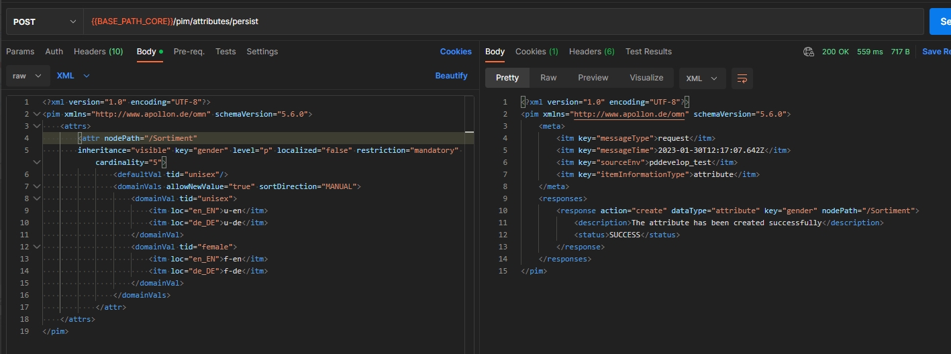Switch to Raw response view
Screen dimensions: 951x354
(548, 78)
